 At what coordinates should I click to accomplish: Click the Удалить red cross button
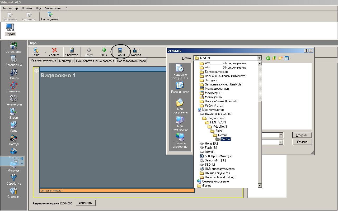coord(54,52)
